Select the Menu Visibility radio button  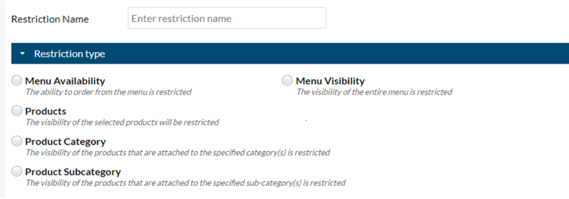coord(287,81)
